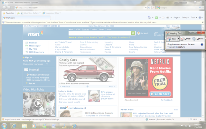Click the Next arrow under Costly Cars
Image resolution: width=206 pixels, height=129 pixels.
coord(112,86)
